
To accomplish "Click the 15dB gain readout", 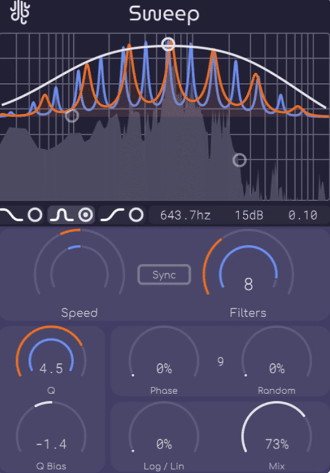I will 249,215.
